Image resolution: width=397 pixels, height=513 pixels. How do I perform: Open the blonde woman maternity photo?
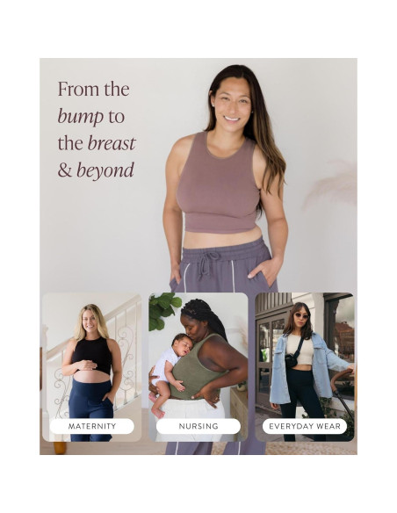[x=92, y=367]
